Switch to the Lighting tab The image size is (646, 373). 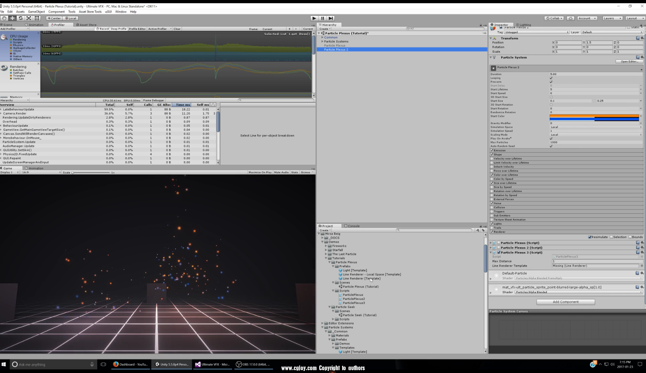[523, 25]
